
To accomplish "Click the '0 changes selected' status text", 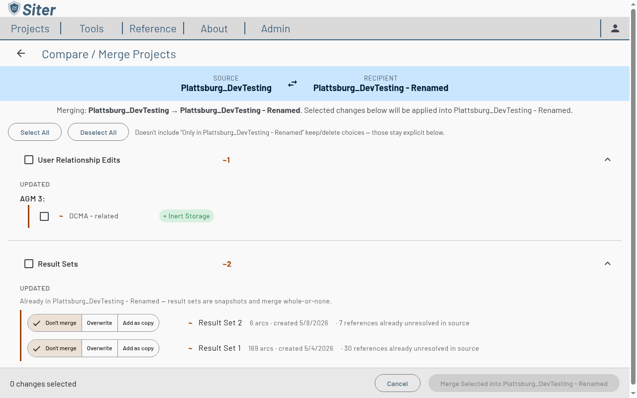I will (x=43, y=384).
